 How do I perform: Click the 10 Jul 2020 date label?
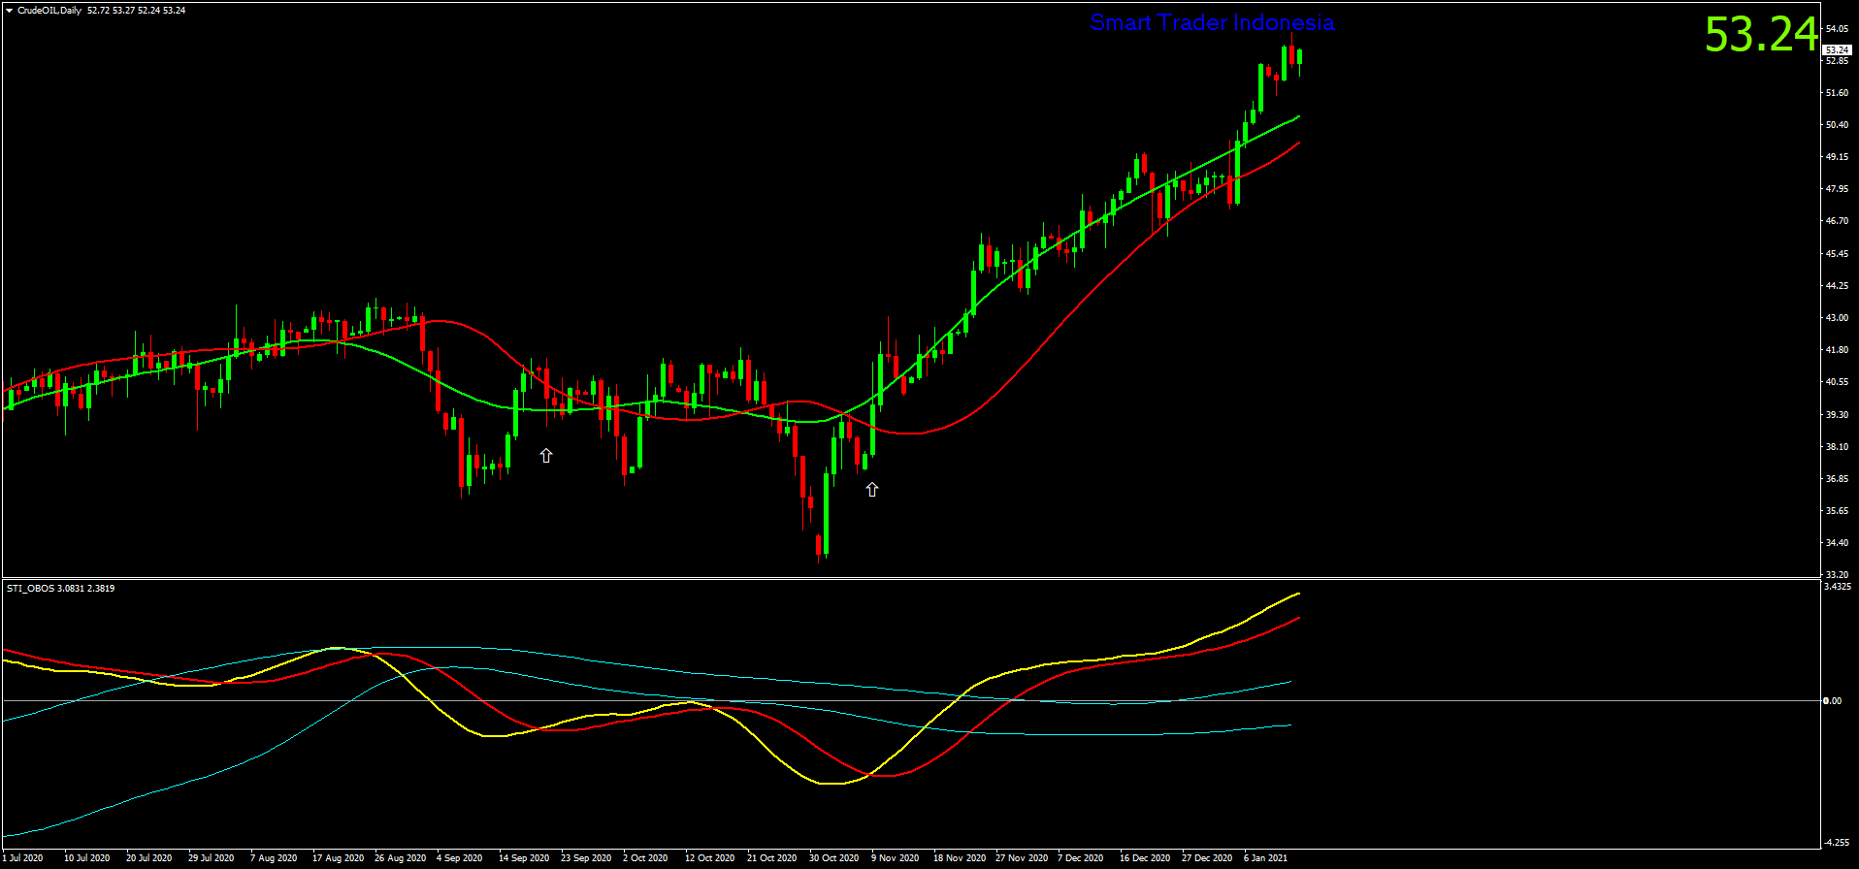click(86, 857)
